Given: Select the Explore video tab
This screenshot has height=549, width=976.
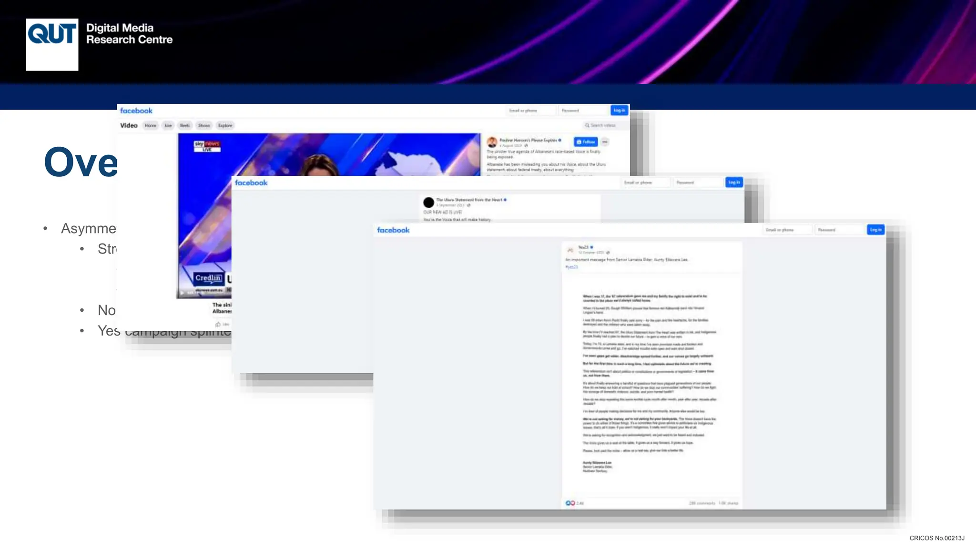Looking at the screenshot, I should [225, 125].
